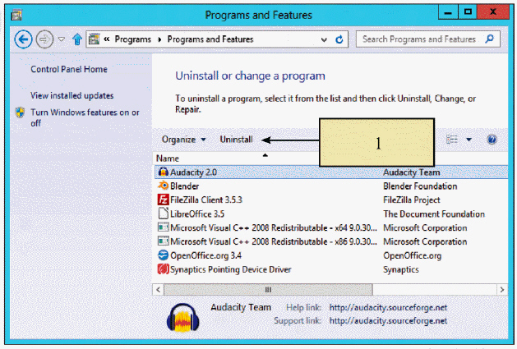Click the scroll left arrow
This screenshot has height=349, width=517.
click(159, 290)
